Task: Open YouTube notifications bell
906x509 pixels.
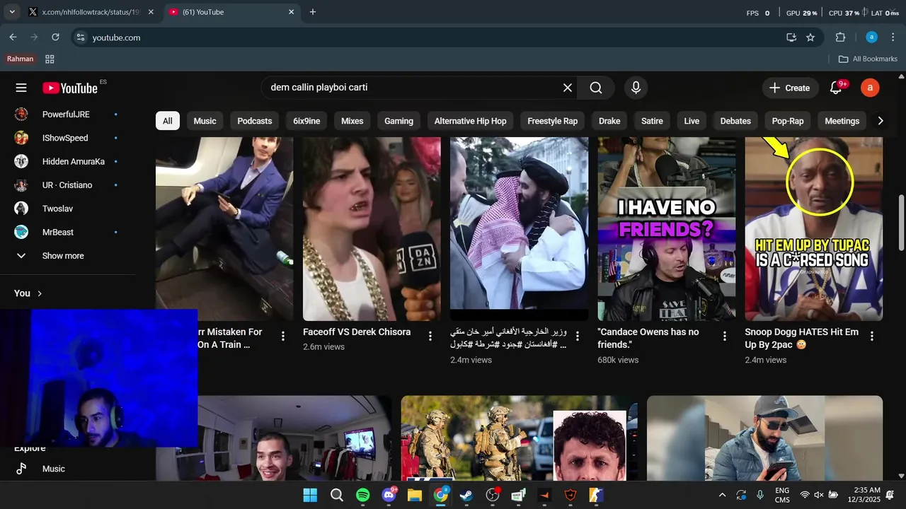Action: point(836,88)
